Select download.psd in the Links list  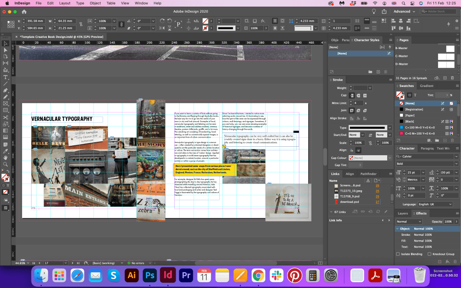click(x=349, y=202)
